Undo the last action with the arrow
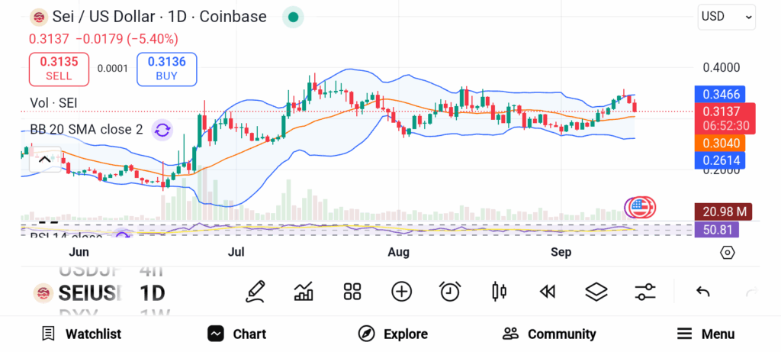 click(x=703, y=291)
